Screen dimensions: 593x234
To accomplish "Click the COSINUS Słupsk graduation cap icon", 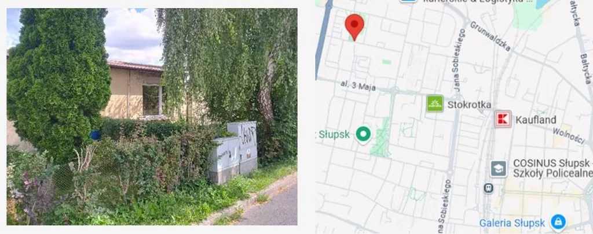I will click(x=499, y=169).
